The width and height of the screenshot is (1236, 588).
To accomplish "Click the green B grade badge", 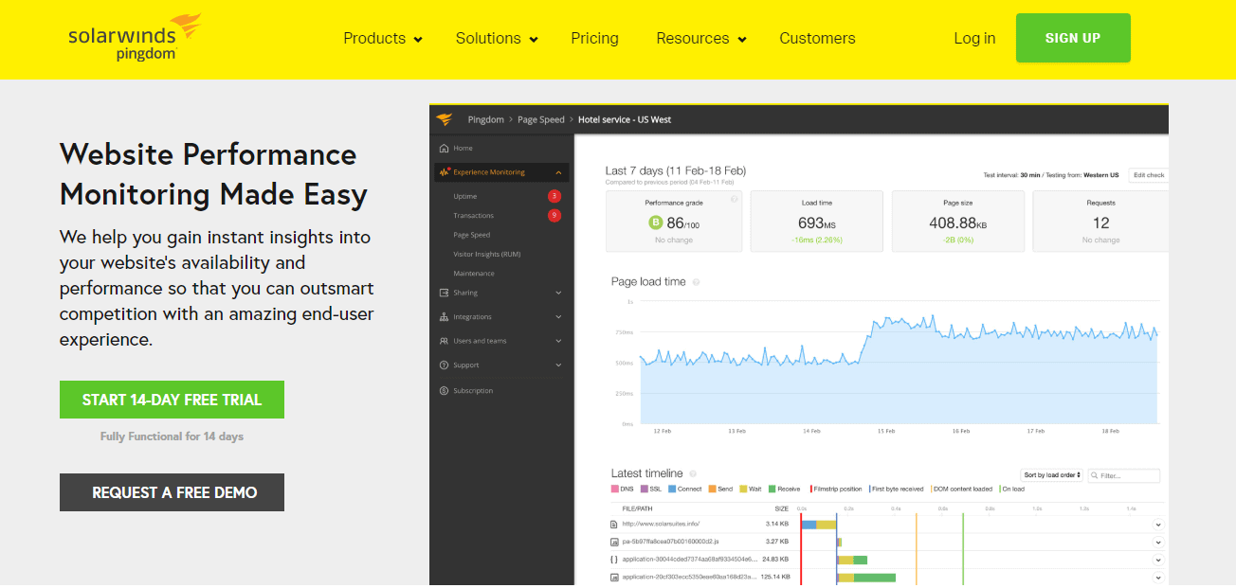I will (x=654, y=223).
